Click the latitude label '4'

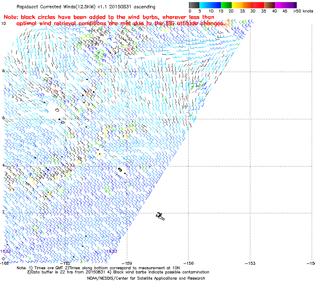click(3, 165)
